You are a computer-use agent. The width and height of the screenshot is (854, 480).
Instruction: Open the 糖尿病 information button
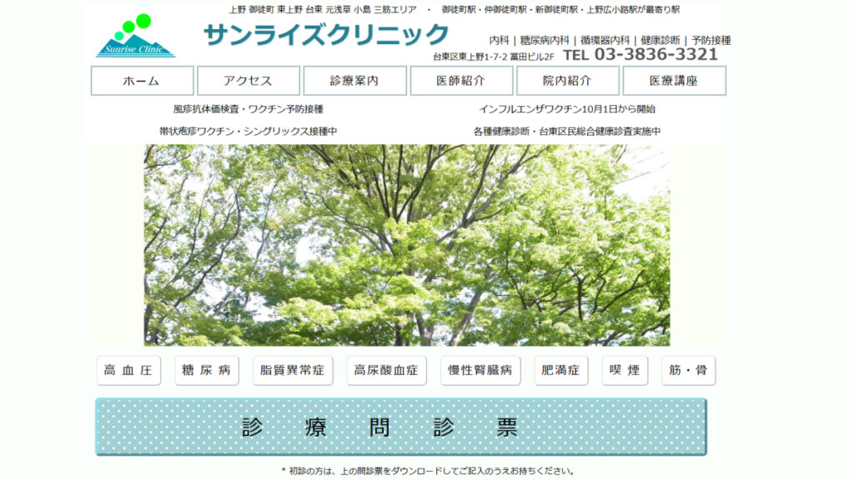click(207, 371)
